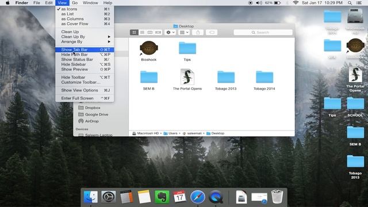Click Desktop in the path bar

216,133
